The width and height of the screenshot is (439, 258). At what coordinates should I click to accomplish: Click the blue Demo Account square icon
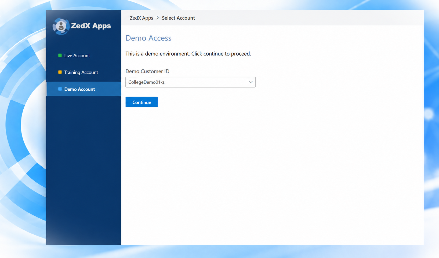coord(60,89)
